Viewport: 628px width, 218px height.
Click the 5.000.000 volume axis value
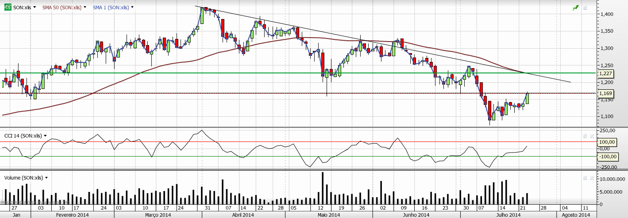pos(610,192)
